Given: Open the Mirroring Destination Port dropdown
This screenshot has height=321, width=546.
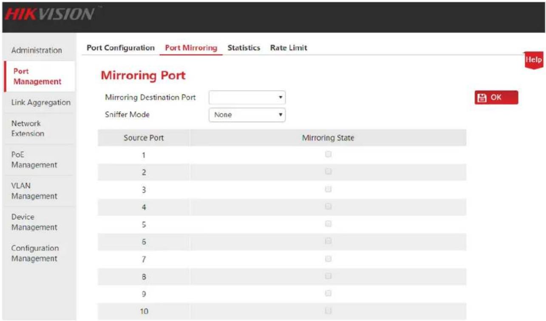Looking at the screenshot, I should pyautogui.click(x=247, y=98).
